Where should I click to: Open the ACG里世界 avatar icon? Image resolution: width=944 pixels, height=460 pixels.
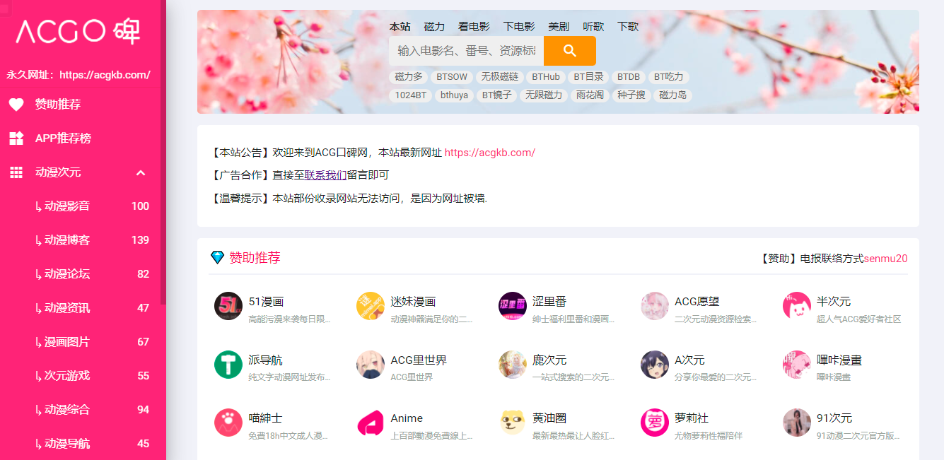371,365
